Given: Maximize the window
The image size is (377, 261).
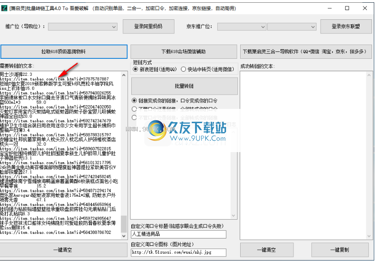Looking at the screenshot, I should pos(347,8).
